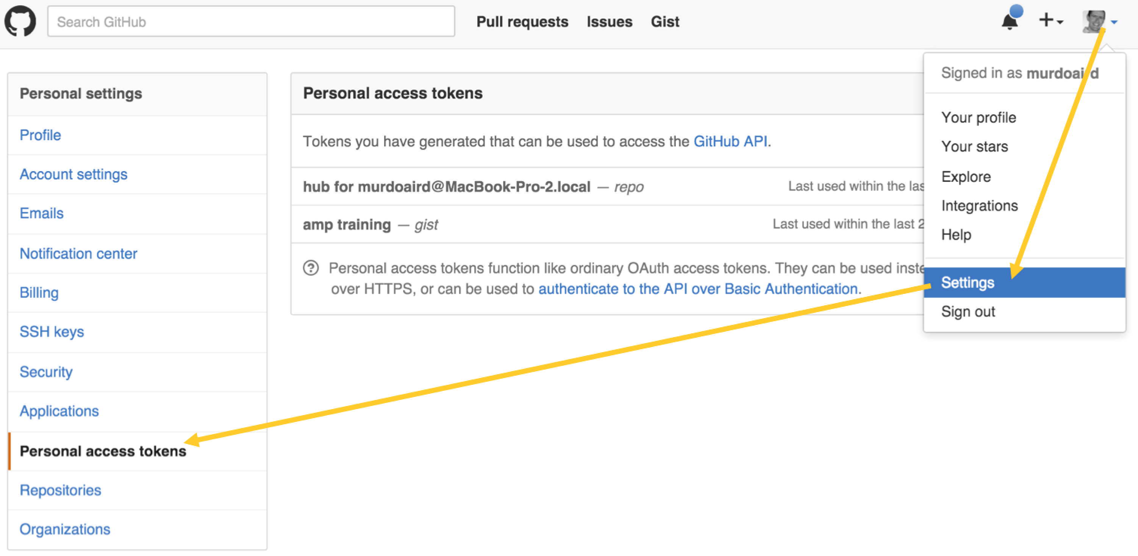This screenshot has width=1138, height=556.
Task: Select Pull requests in top navigation
Action: [x=522, y=21]
